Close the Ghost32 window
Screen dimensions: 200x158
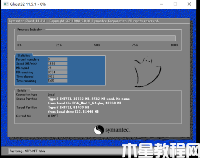189,4
